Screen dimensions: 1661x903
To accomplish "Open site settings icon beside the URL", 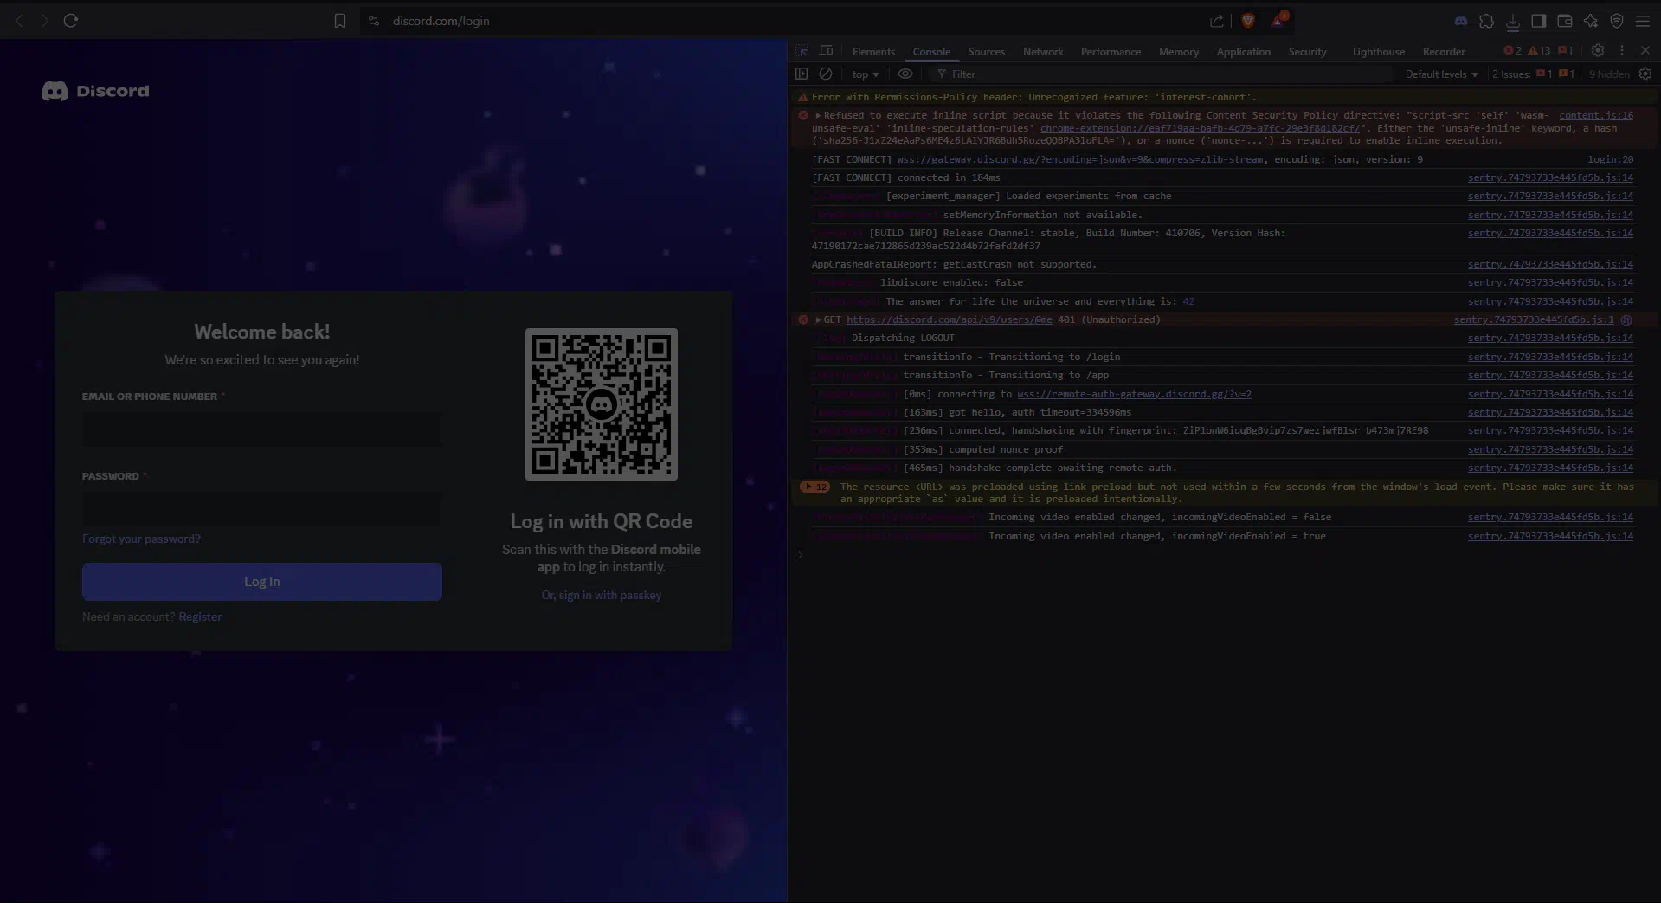I will [374, 21].
